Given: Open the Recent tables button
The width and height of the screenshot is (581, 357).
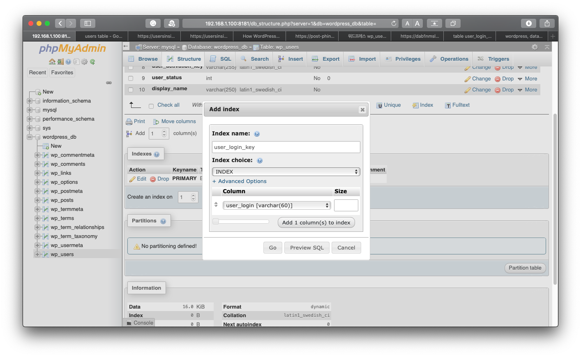Looking at the screenshot, I should click(x=37, y=73).
